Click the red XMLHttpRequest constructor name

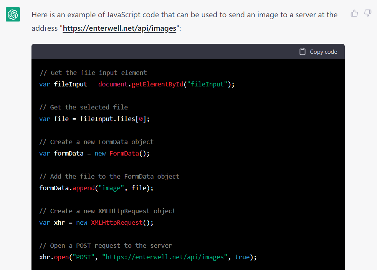(116, 222)
